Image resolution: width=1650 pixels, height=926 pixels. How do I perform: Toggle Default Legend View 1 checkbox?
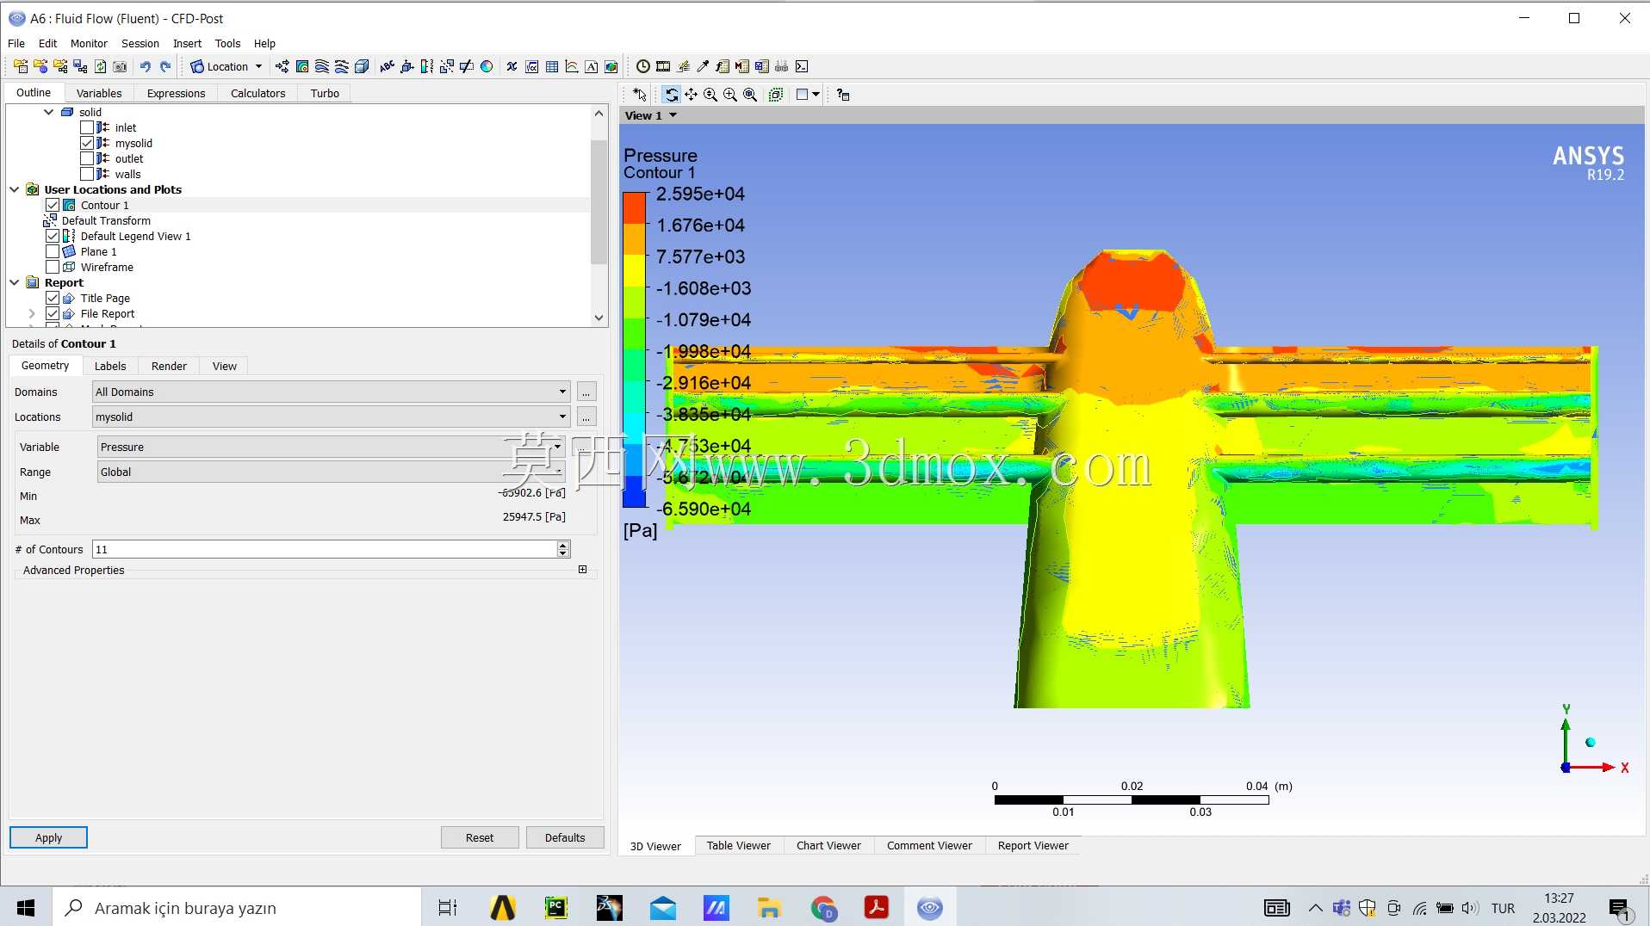click(53, 236)
